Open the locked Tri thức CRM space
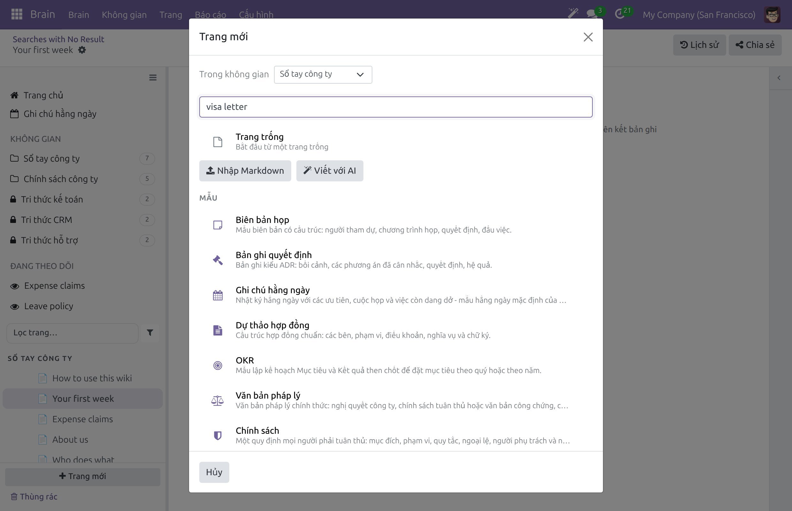This screenshot has height=511, width=792. pyautogui.click(x=83, y=220)
